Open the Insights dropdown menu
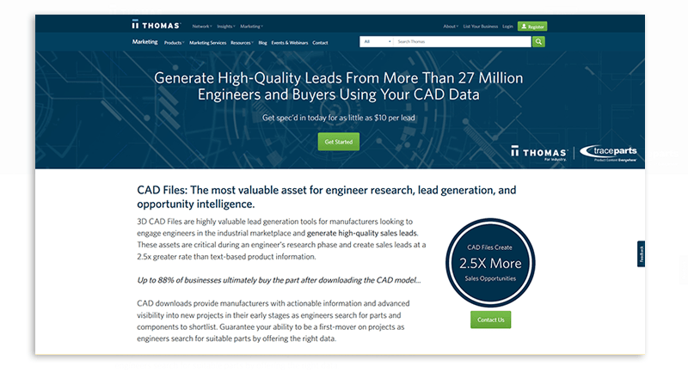688x384 pixels. click(x=226, y=27)
